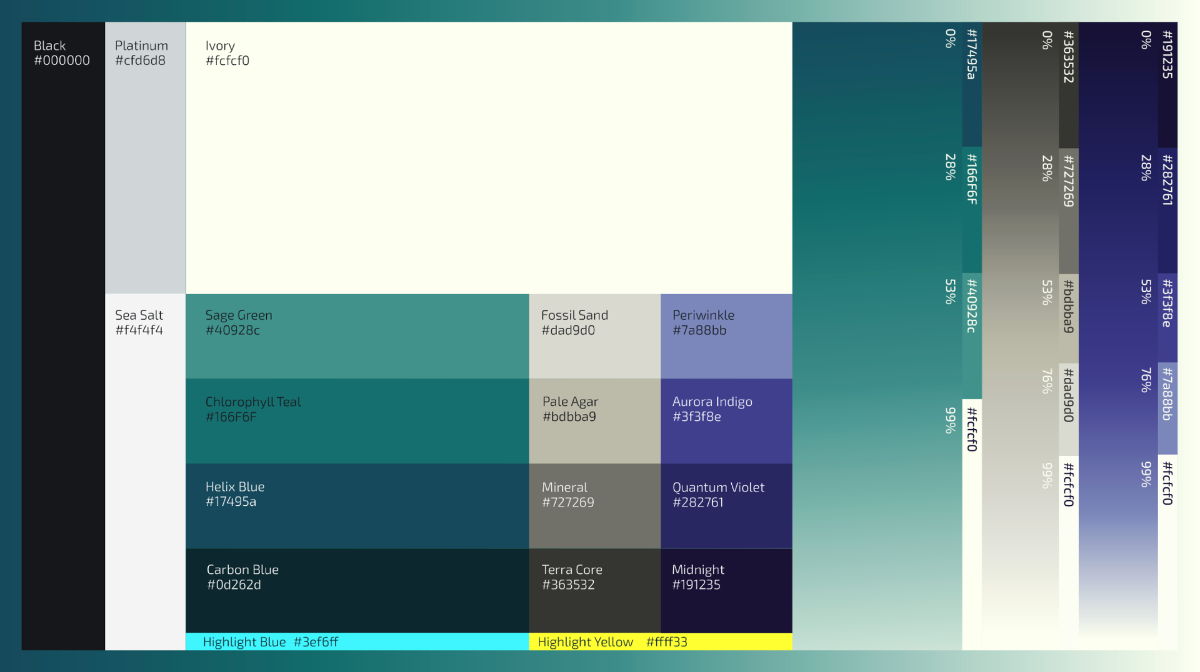
Task: Click the 0% label of grey gradient
Action: 1047,40
